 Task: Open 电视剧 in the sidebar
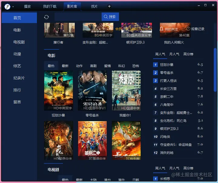pyautogui.click(x=19, y=42)
